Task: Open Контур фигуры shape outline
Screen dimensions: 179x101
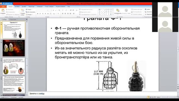Action: click(137, 12)
